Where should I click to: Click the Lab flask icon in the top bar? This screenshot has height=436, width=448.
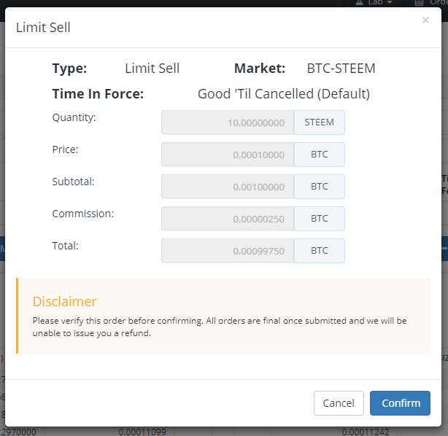click(x=360, y=3)
